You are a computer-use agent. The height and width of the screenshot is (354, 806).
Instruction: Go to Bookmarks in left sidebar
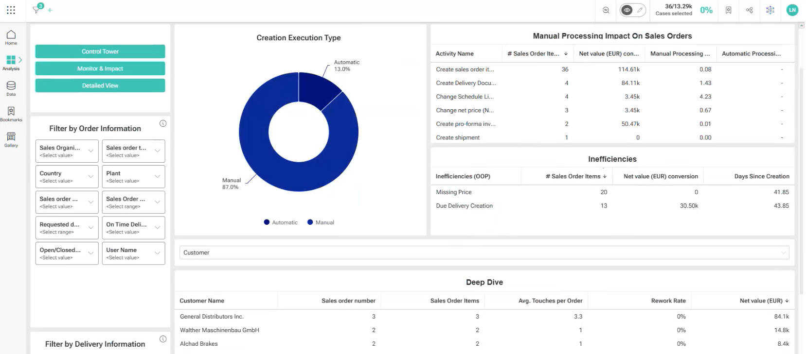click(x=11, y=114)
